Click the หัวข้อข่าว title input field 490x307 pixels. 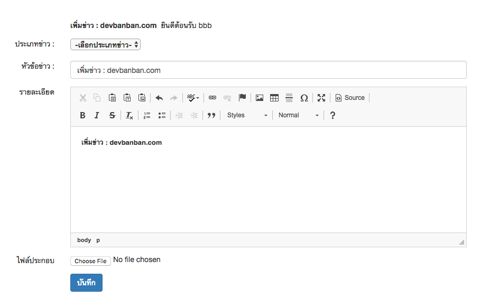coord(268,70)
